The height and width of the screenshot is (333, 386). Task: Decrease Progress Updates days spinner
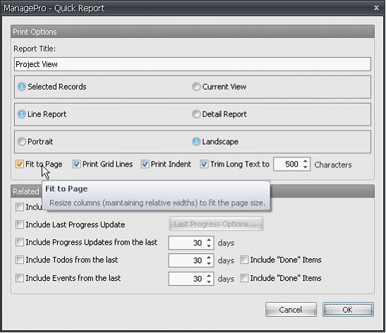[209, 246]
